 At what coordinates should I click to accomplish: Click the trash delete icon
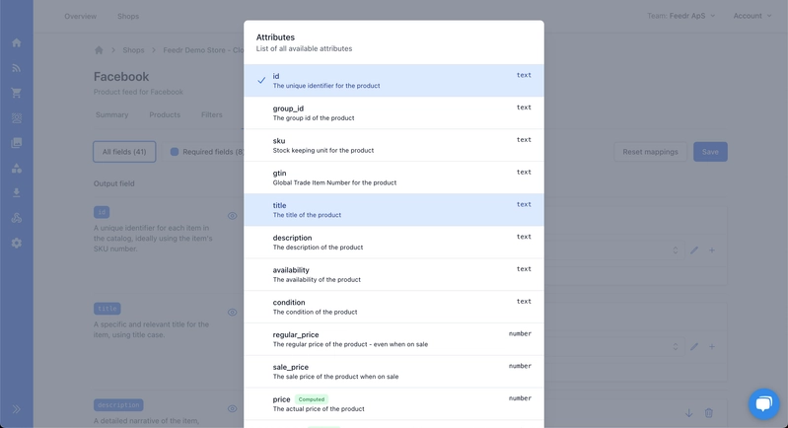click(x=708, y=413)
